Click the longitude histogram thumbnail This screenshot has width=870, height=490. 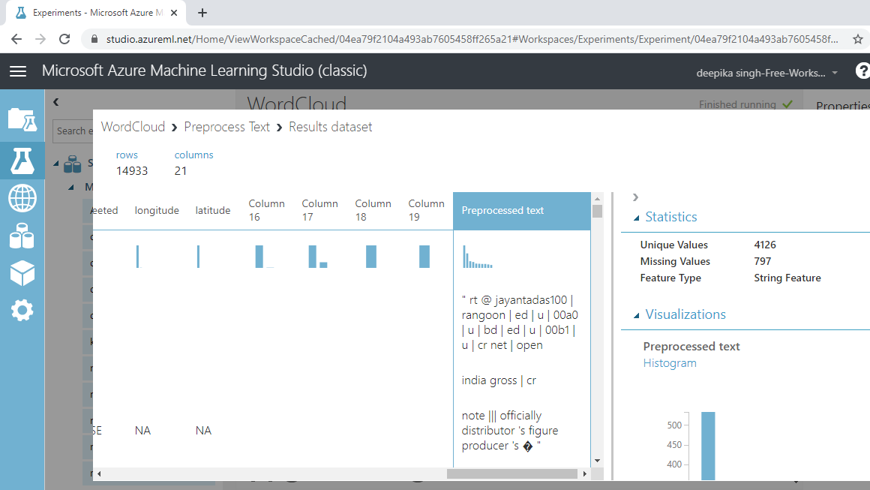pos(138,257)
